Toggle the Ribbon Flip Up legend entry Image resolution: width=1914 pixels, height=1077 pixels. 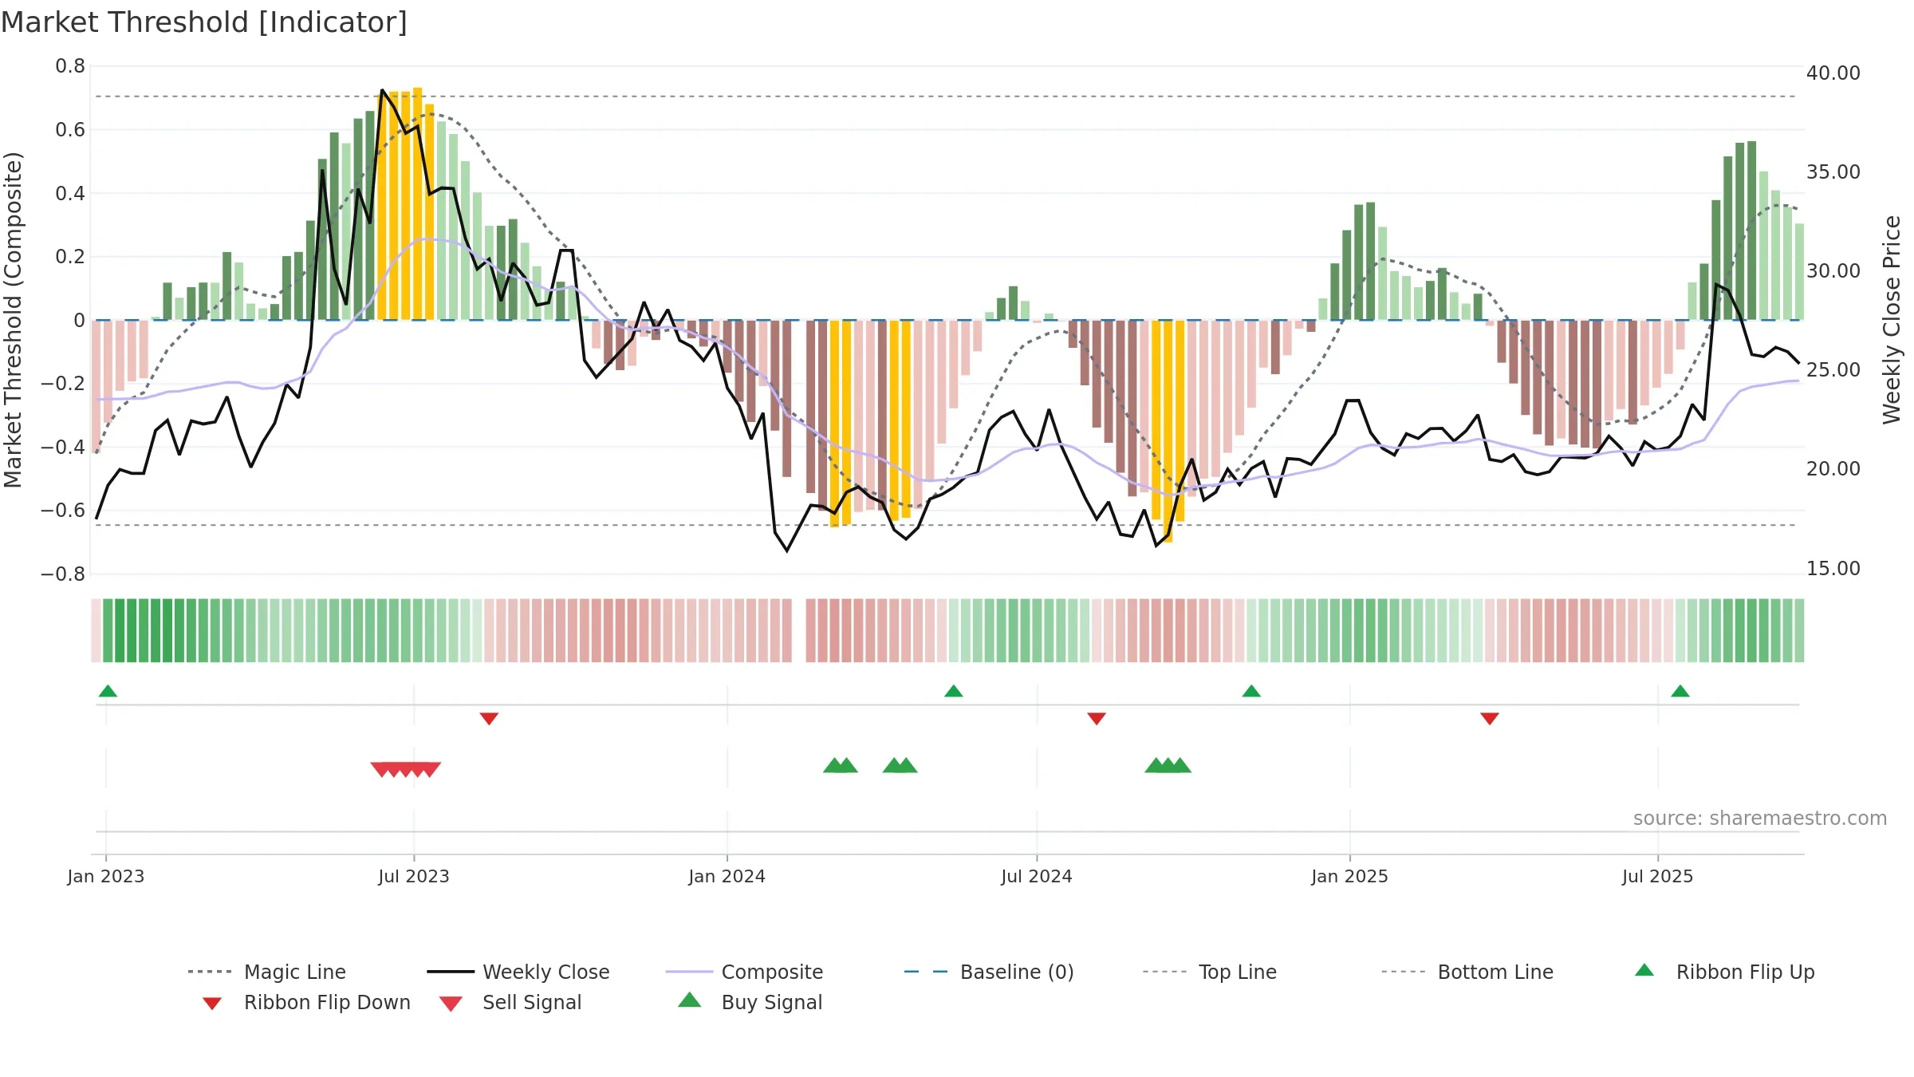[1724, 972]
